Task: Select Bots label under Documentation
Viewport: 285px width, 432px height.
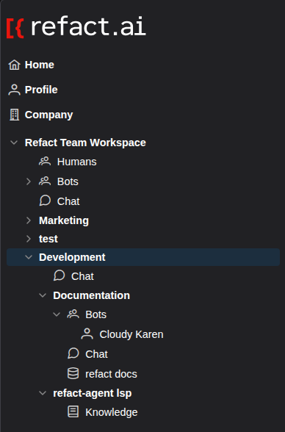Action: point(95,314)
